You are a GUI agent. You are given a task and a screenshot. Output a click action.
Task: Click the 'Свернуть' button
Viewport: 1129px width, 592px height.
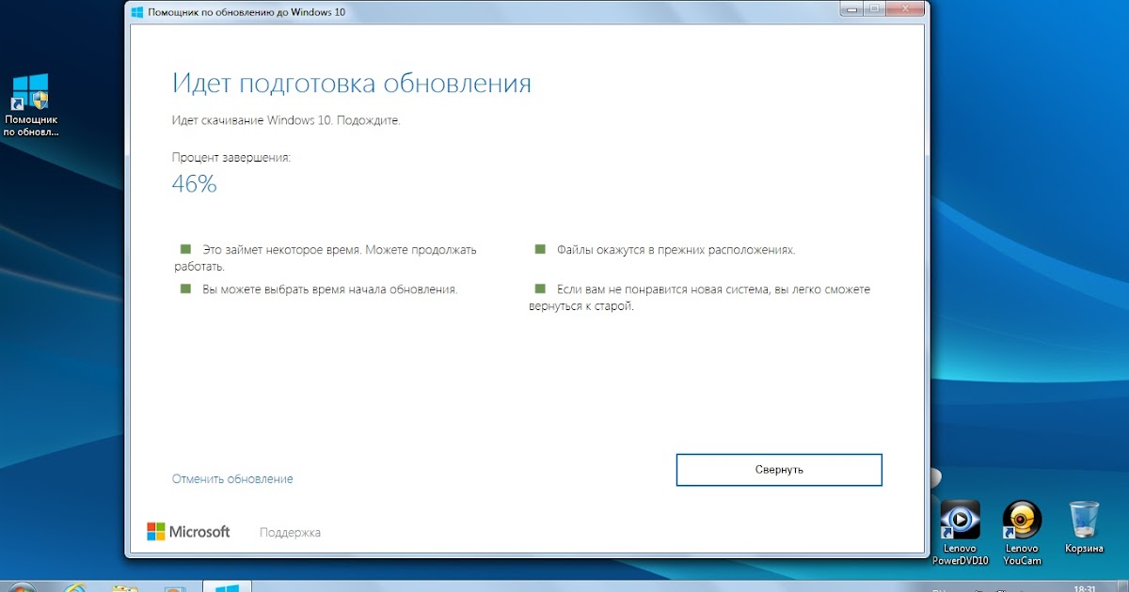pos(779,470)
